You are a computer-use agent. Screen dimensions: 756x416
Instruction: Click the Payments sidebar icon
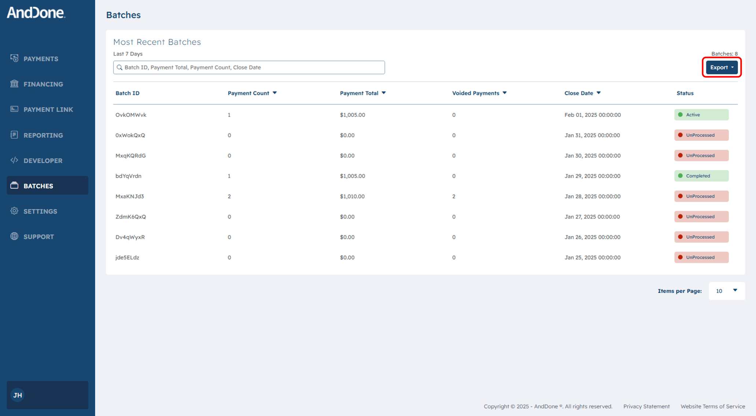coord(14,58)
